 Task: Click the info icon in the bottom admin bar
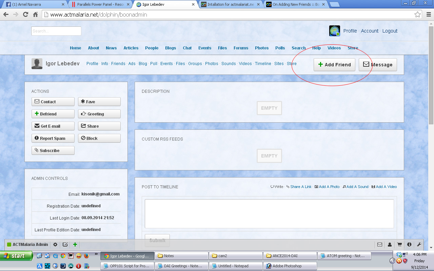409,245
